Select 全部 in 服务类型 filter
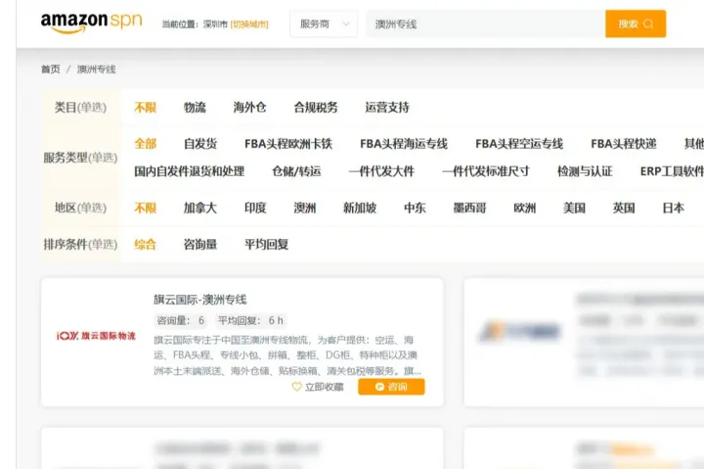The image size is (704, 469). (145, 144)
